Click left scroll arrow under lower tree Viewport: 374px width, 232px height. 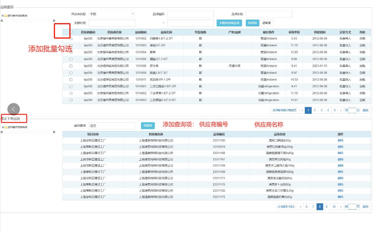[x=1, y=132]
